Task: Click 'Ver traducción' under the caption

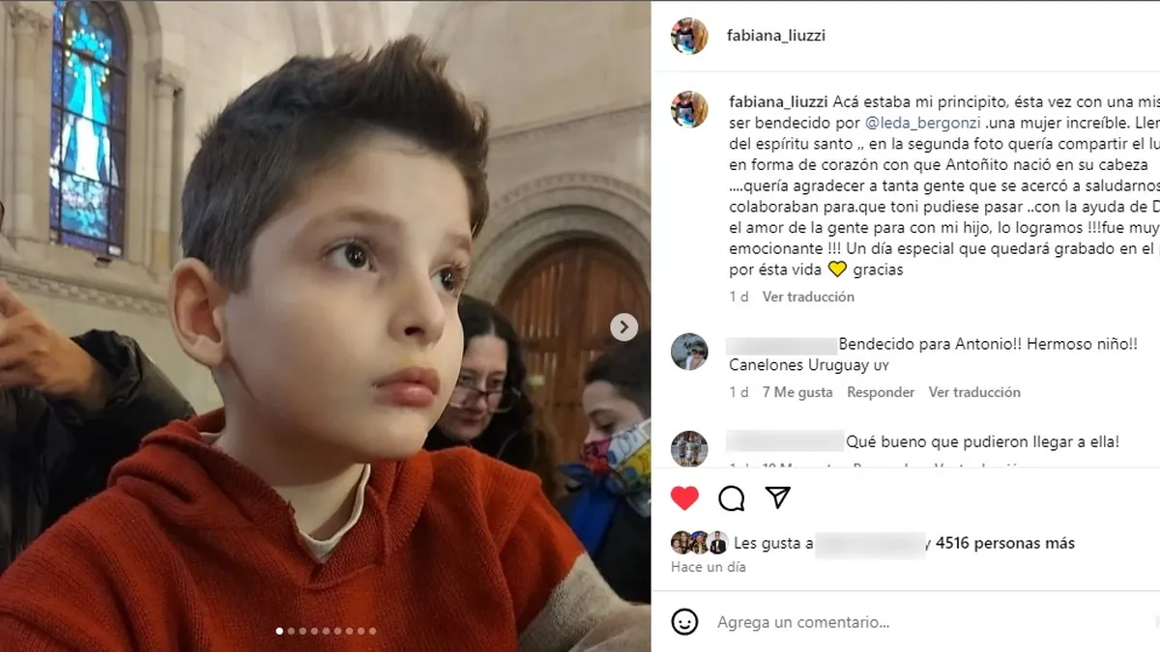Action: click(x=808, y=297)
